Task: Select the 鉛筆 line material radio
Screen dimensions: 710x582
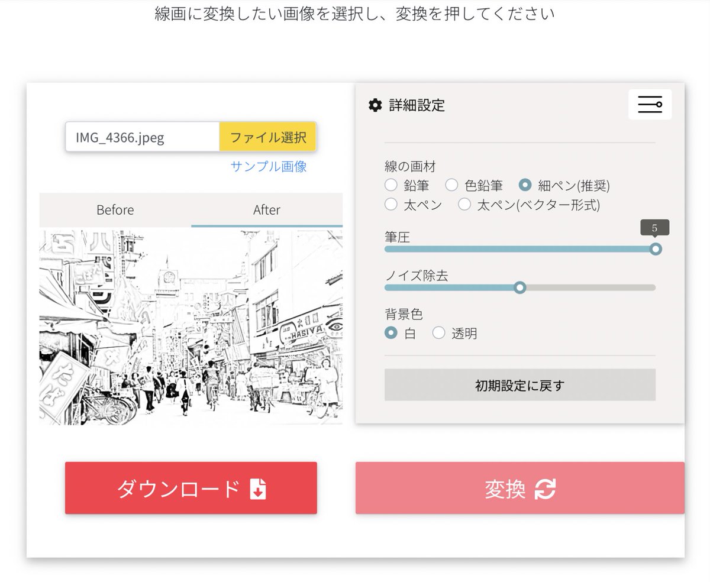Action: coord(390,185)
